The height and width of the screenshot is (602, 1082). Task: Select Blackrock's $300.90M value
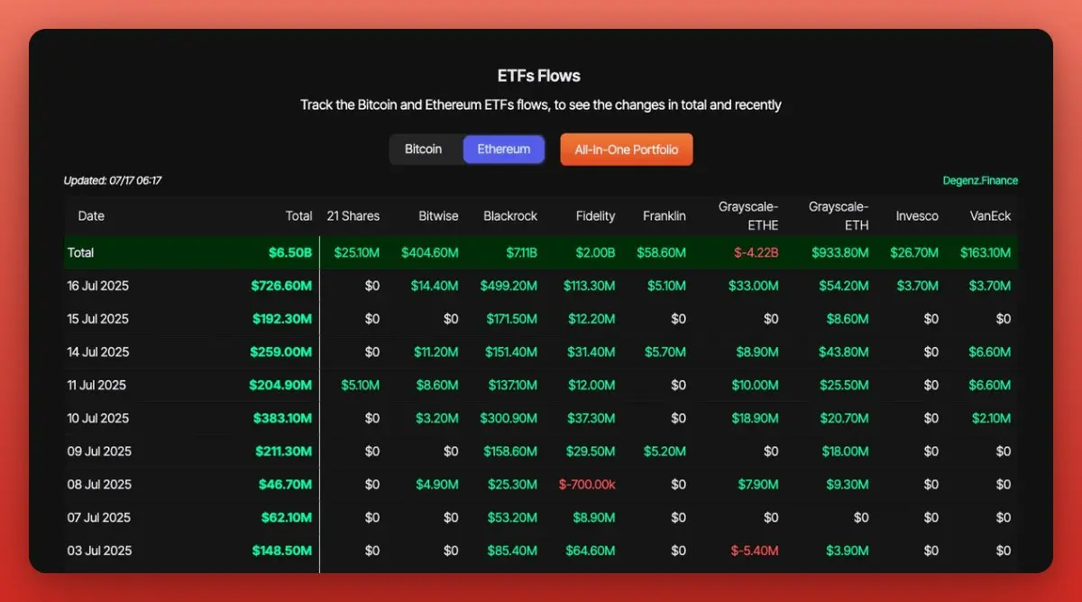509,418
